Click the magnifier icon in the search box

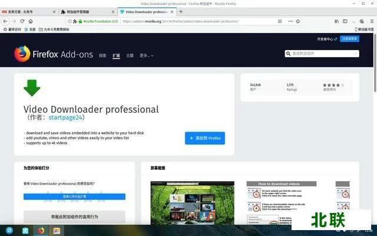[x=288, y=54]
